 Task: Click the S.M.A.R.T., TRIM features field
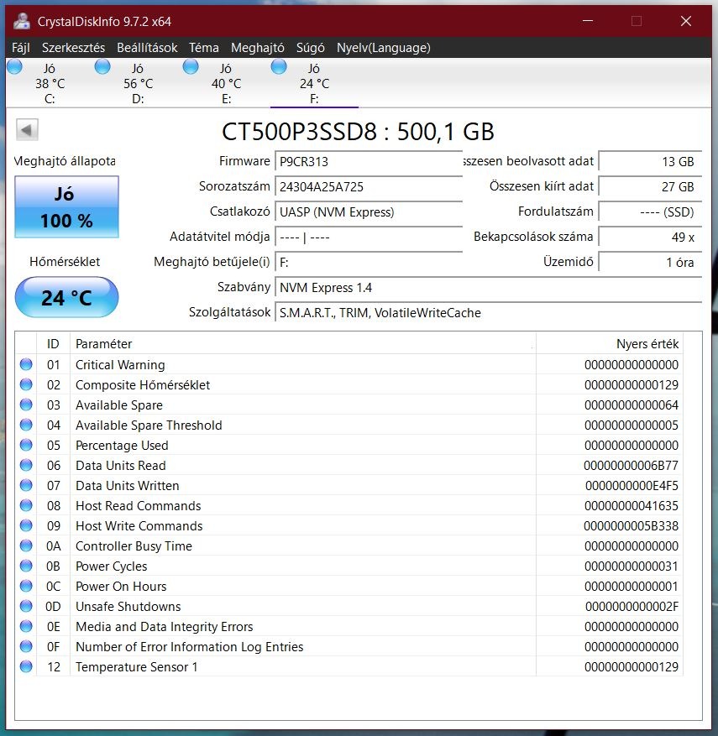(x=489, y=313)
